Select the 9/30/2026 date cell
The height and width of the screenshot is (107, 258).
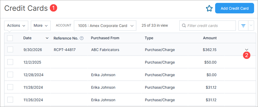(x=33, y=50)
